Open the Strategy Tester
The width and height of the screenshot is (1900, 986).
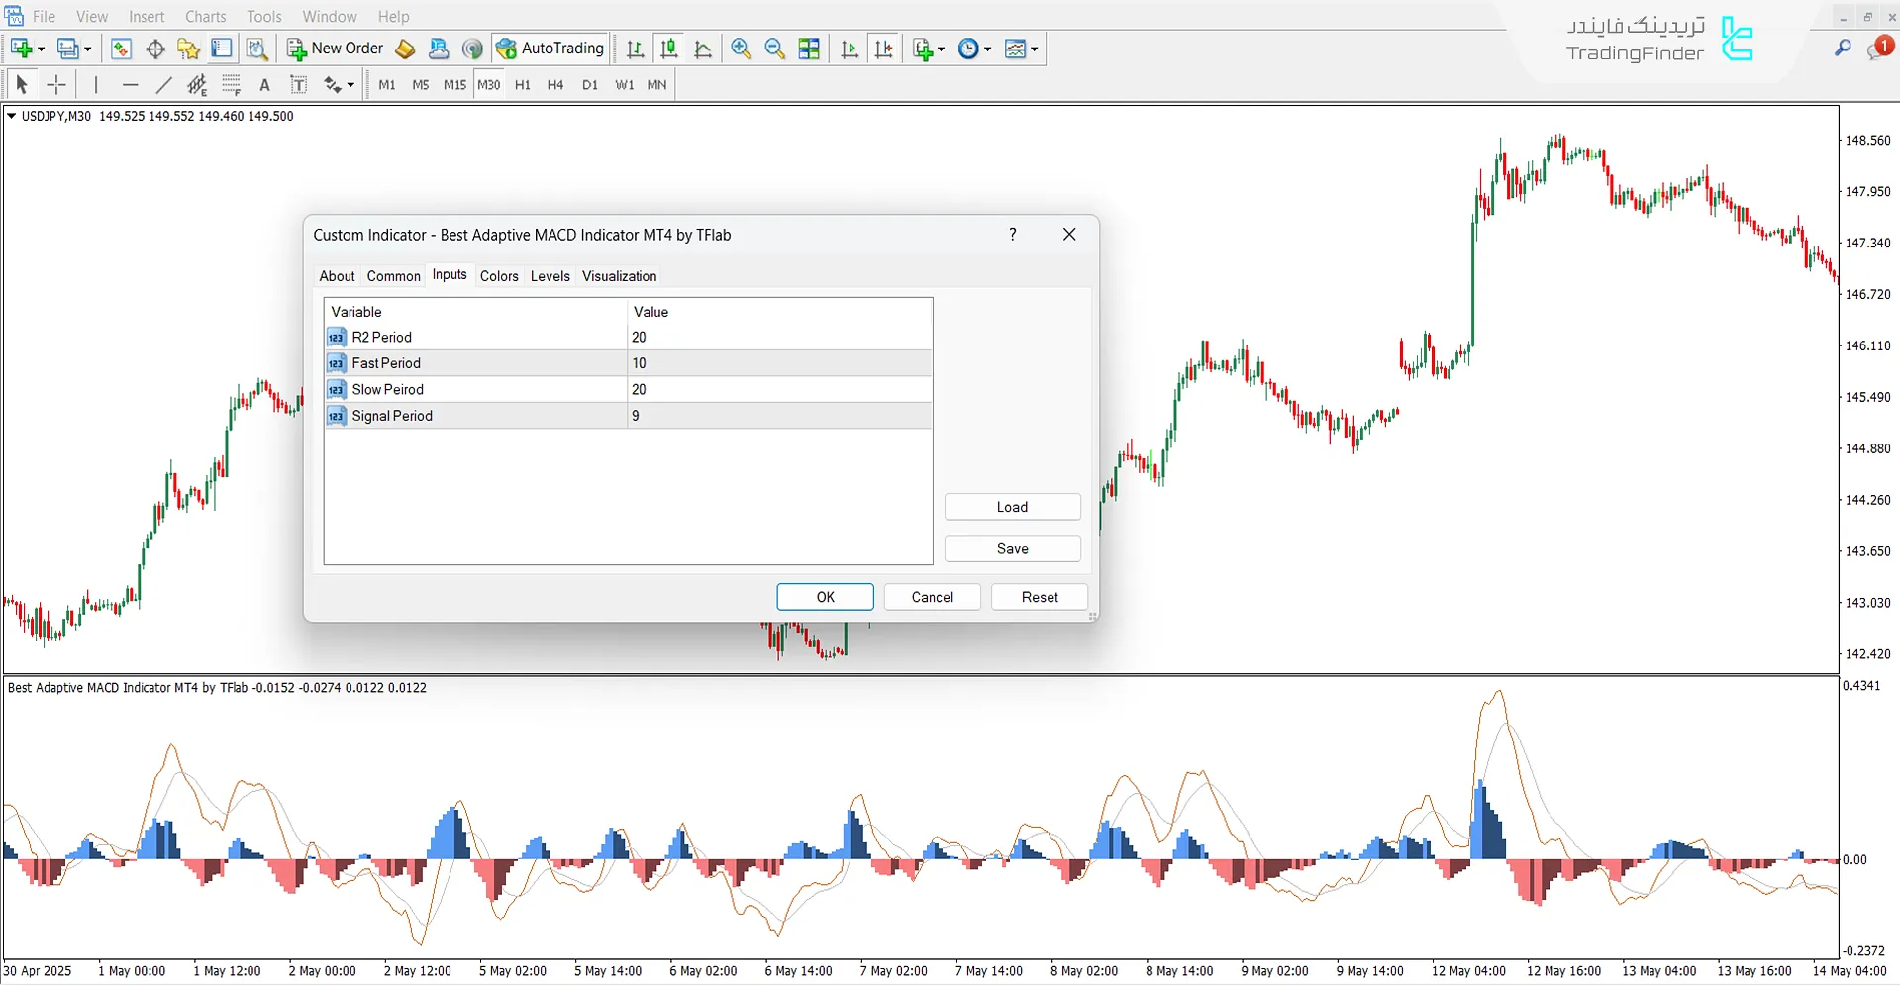[256, 48]
